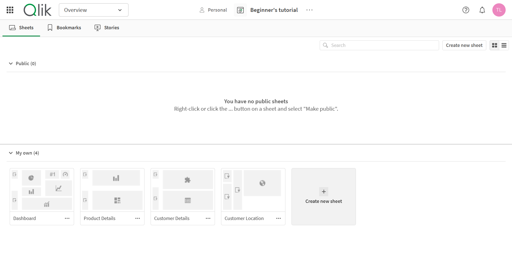
Task: Click the Customer Details sheet title
Action: point(172,218)
